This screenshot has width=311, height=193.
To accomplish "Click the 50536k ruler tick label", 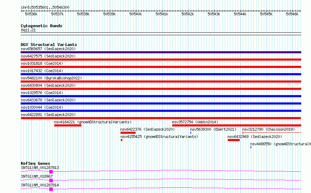I will coord(31,14).
